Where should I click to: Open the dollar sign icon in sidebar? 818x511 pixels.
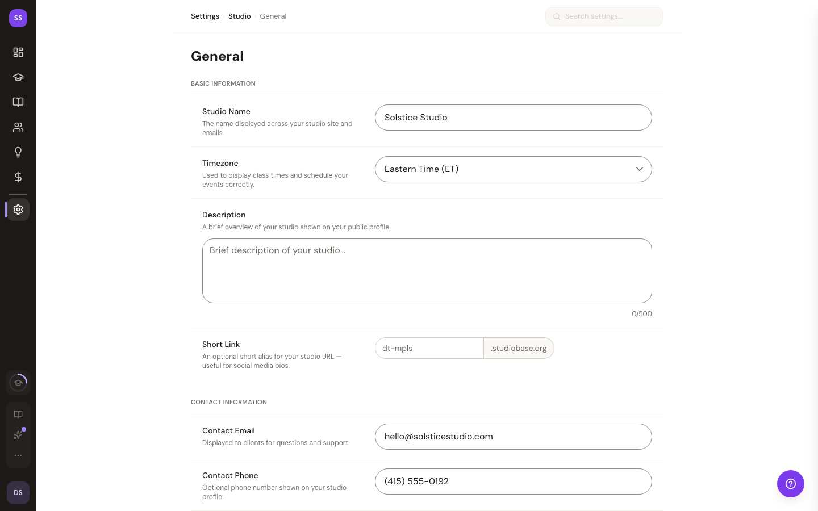coord(18,177)
